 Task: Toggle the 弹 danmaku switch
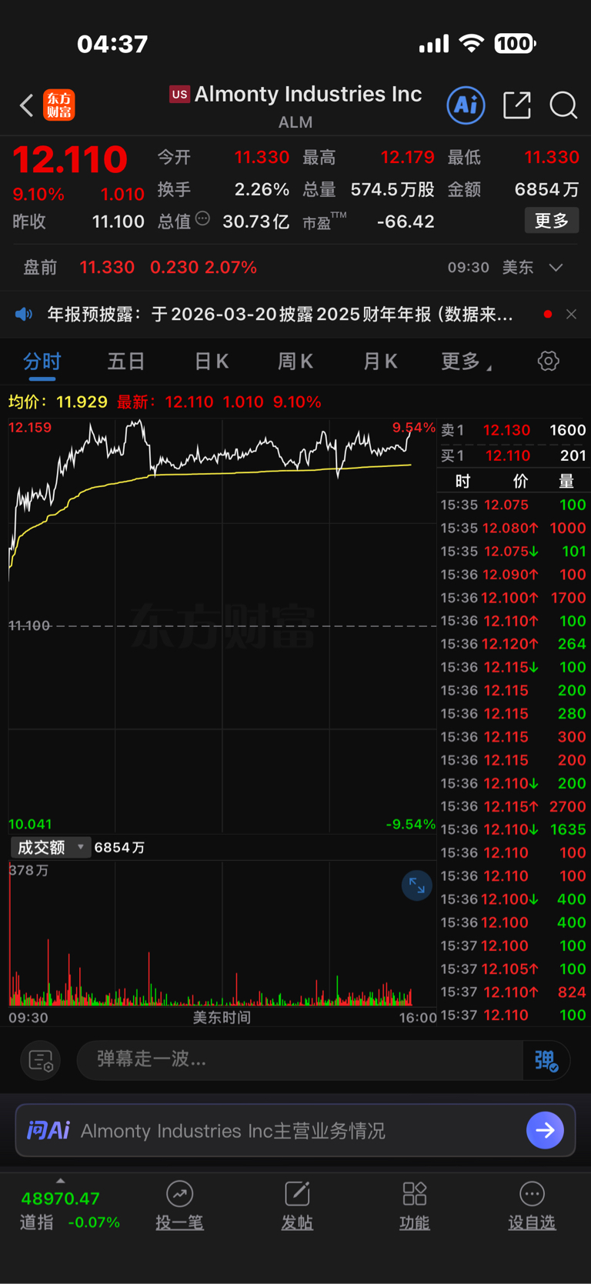click(x=546, y=1061)
